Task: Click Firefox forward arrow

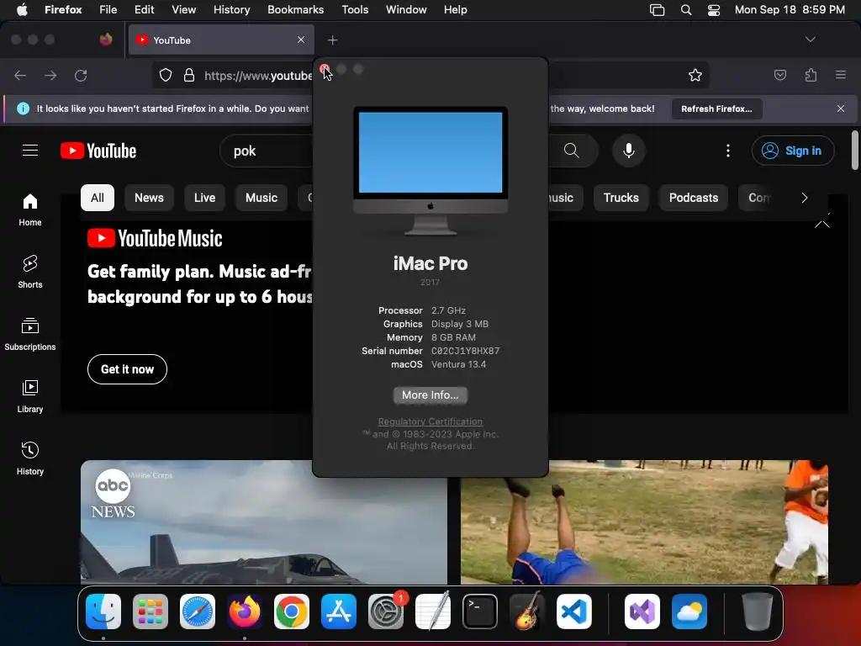Action: pyautogui.click(x=50, y=75)
